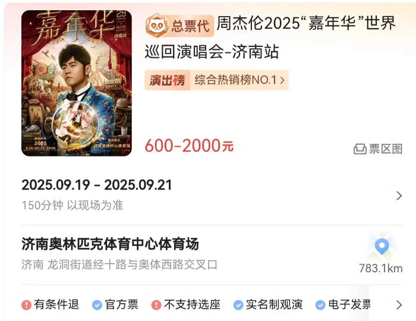Open the 演出榜 ranking tag
The height and width of the screenshot is (321, 416).
tap(167, 80)
